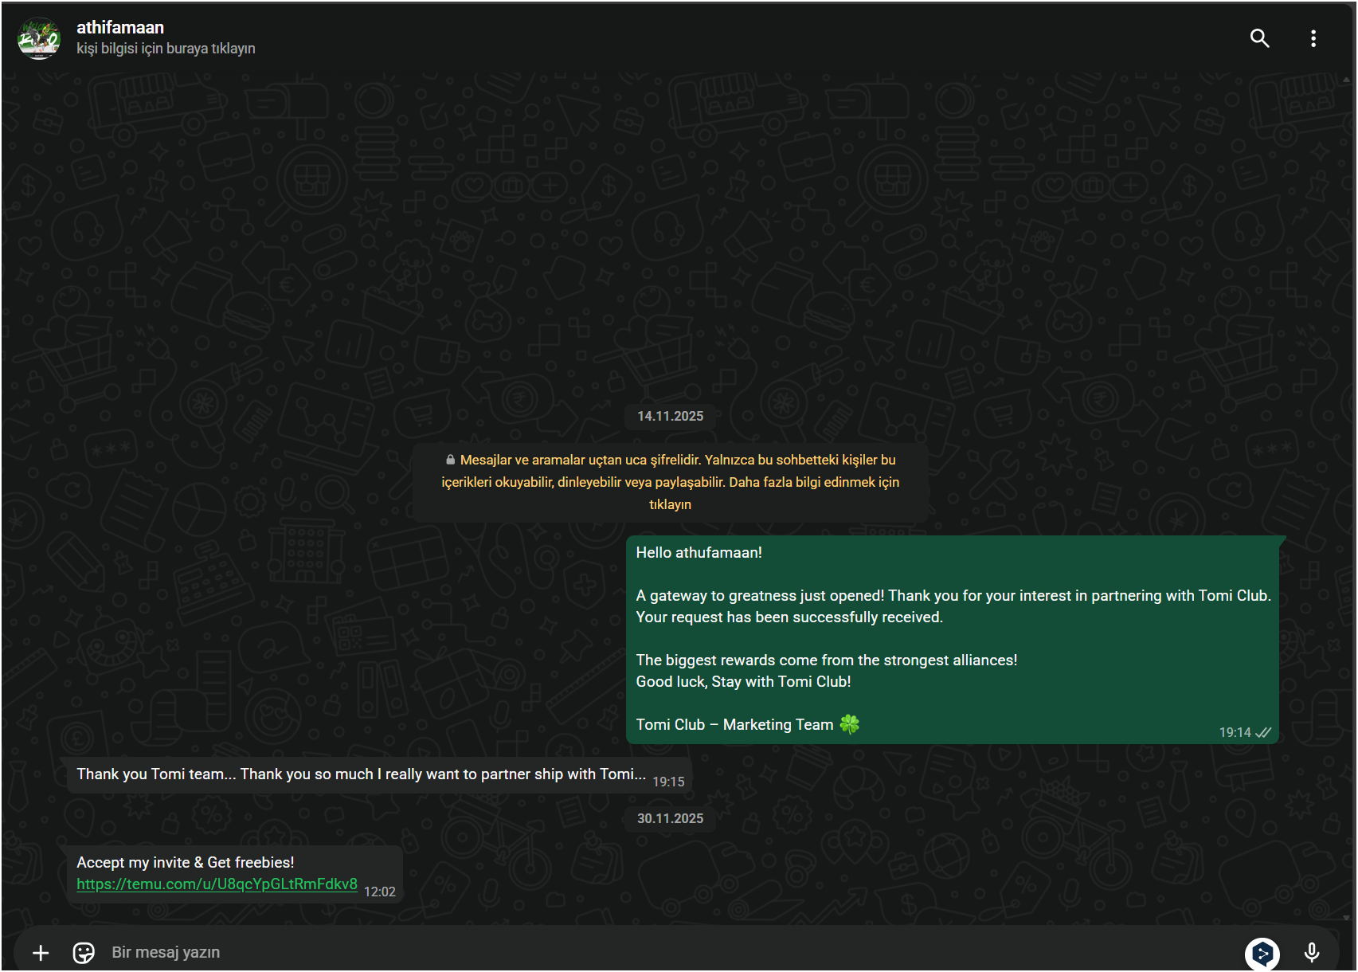
Task: Open the emoji and sticker picker
Action: coord(84,953)
